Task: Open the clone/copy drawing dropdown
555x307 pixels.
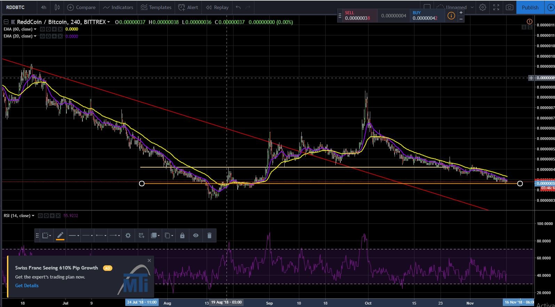Action: tap(169, 235)
